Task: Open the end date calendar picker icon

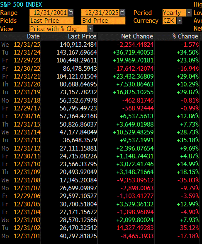Action: click(122, 12)
